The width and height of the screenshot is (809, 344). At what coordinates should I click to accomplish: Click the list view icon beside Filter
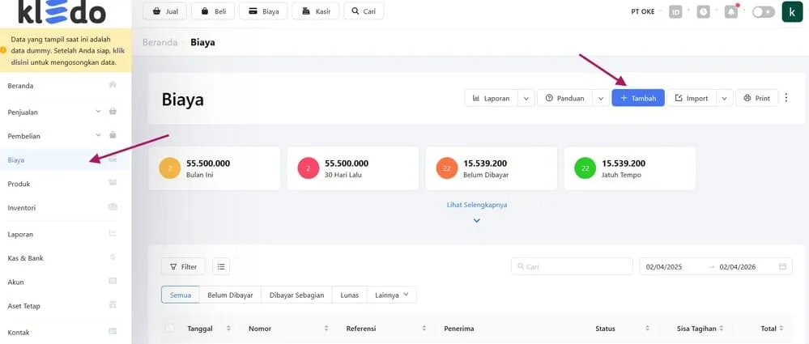221,266
